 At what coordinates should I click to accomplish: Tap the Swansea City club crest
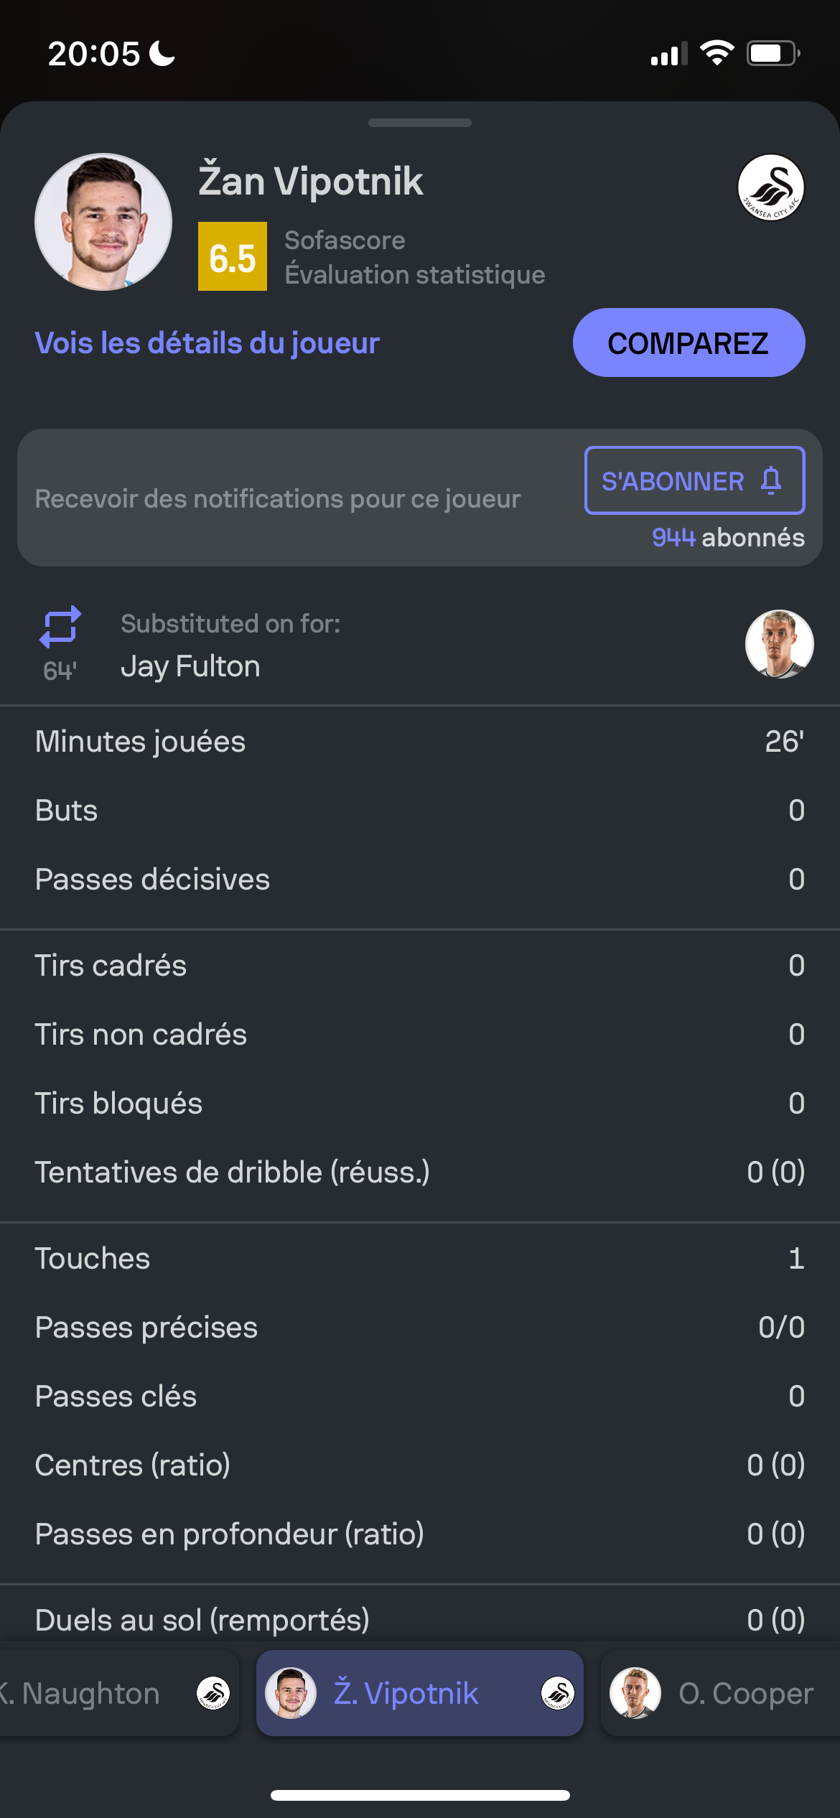(771, 187)
